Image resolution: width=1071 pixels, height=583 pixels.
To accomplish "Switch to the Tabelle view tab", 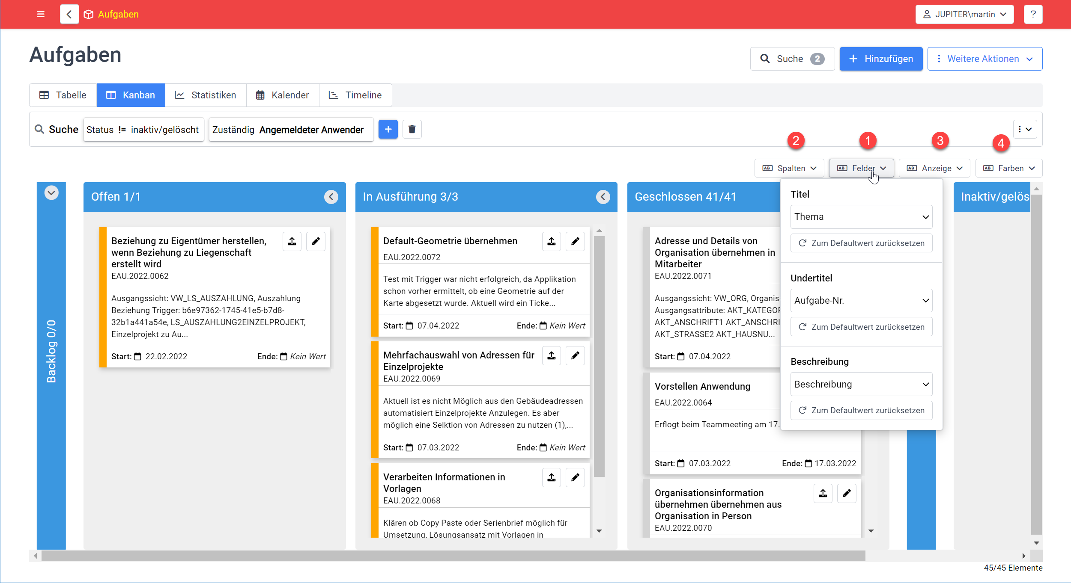I will click(63, 95).
